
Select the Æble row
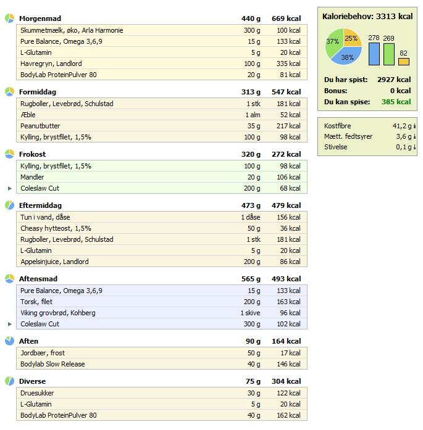[x=162, y=115]
